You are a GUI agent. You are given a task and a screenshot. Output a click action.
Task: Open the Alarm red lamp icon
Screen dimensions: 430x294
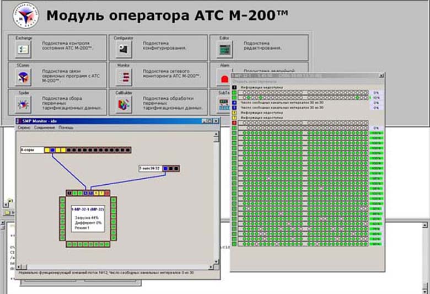click(224, 79)
